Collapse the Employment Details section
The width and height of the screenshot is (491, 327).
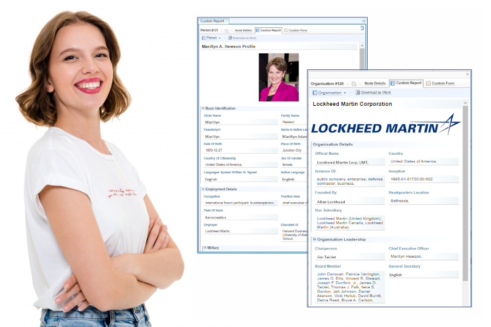[x=203, y=189]
